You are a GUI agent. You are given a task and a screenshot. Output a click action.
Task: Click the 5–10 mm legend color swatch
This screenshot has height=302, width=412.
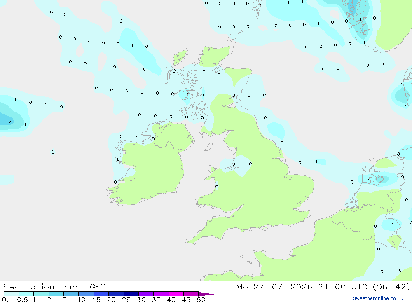click(71, 294)
